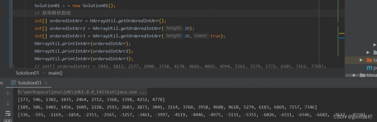Click console output line starting with [189, 506
377x122 pixels.
[167, 107]
